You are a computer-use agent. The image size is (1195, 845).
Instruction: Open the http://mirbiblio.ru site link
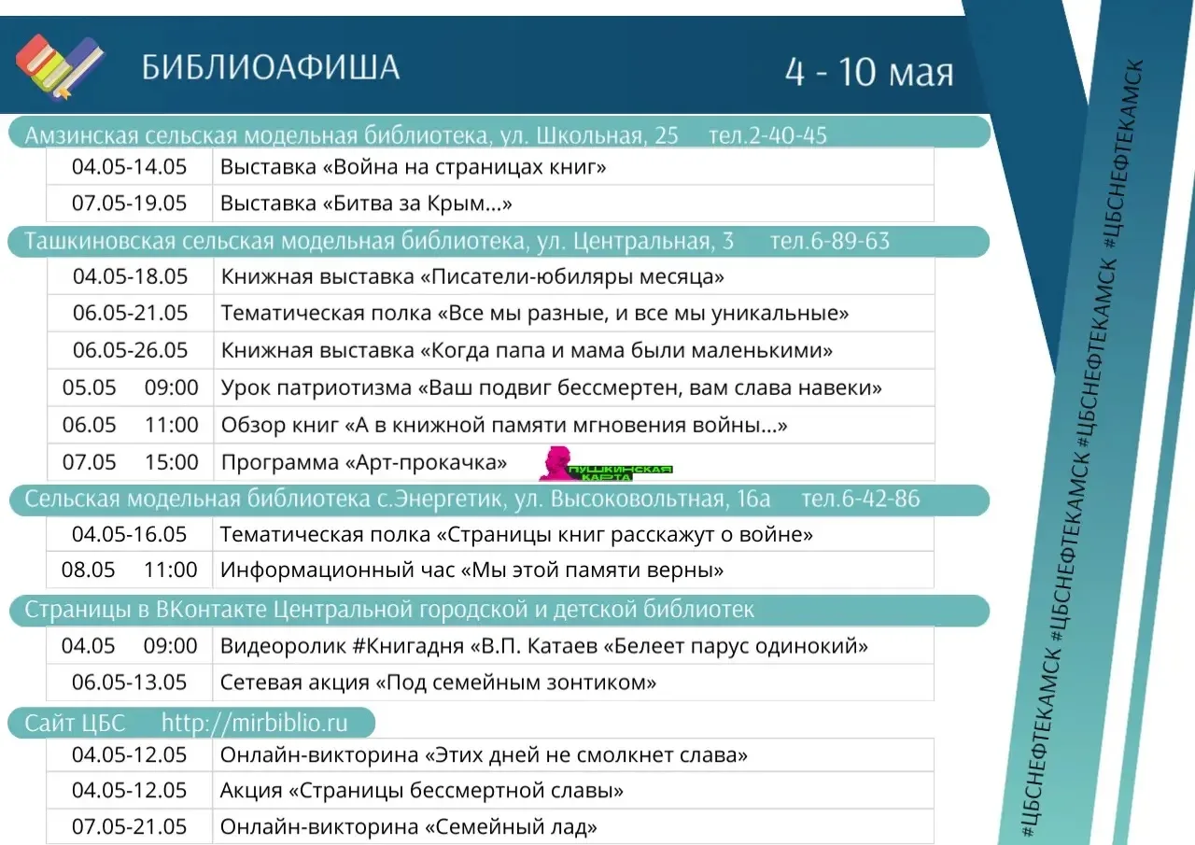(x=254, y=723)
